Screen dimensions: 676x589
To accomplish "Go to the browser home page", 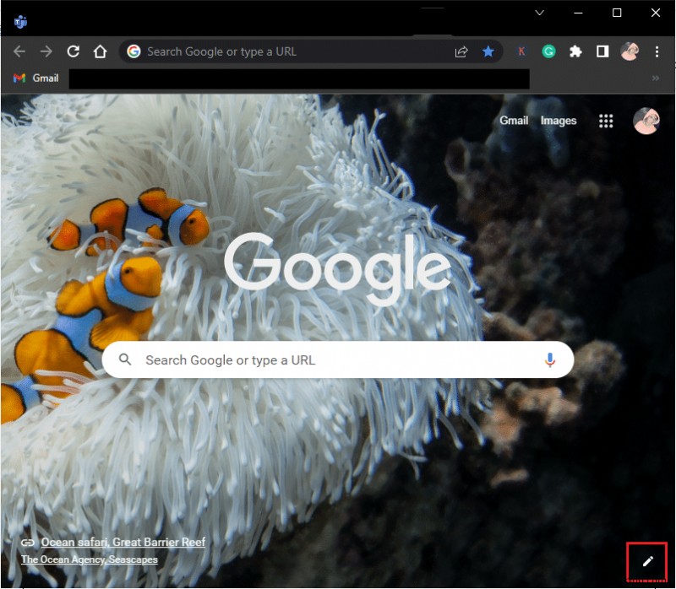I will pyautogui.click(x=100, y=51).
